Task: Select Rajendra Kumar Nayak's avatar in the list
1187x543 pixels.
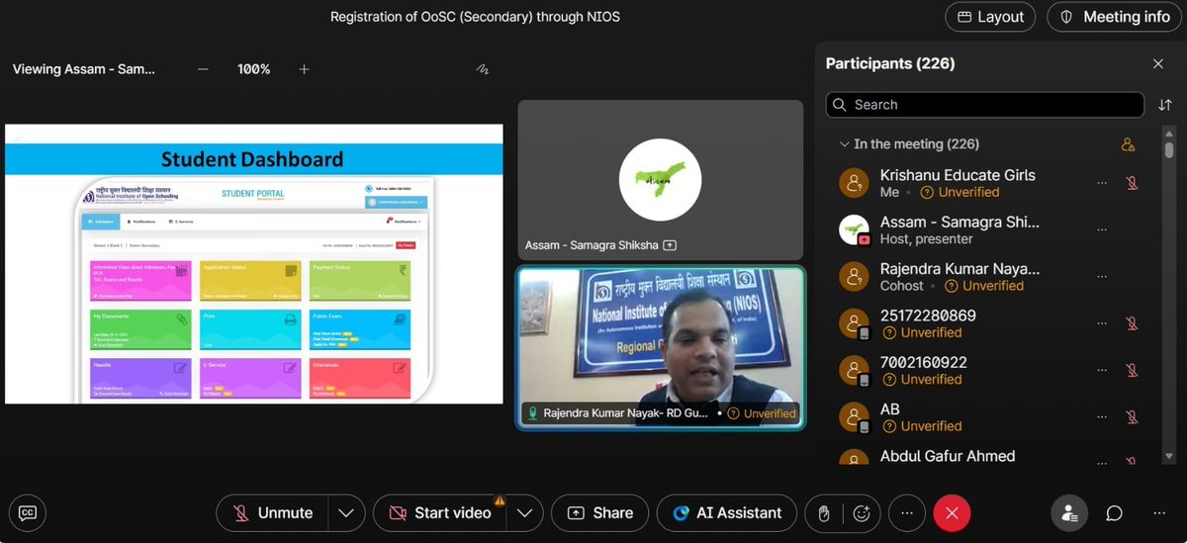Action: [854, 276]
